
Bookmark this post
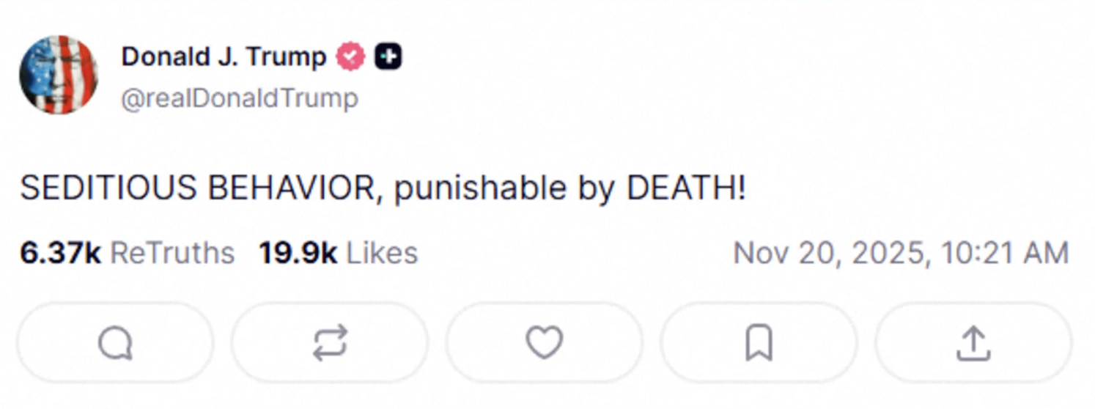[759, 343]
